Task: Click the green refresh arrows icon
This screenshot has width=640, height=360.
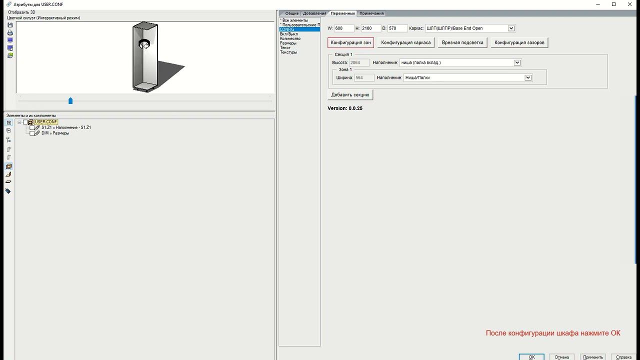Action: pos(10,55)
